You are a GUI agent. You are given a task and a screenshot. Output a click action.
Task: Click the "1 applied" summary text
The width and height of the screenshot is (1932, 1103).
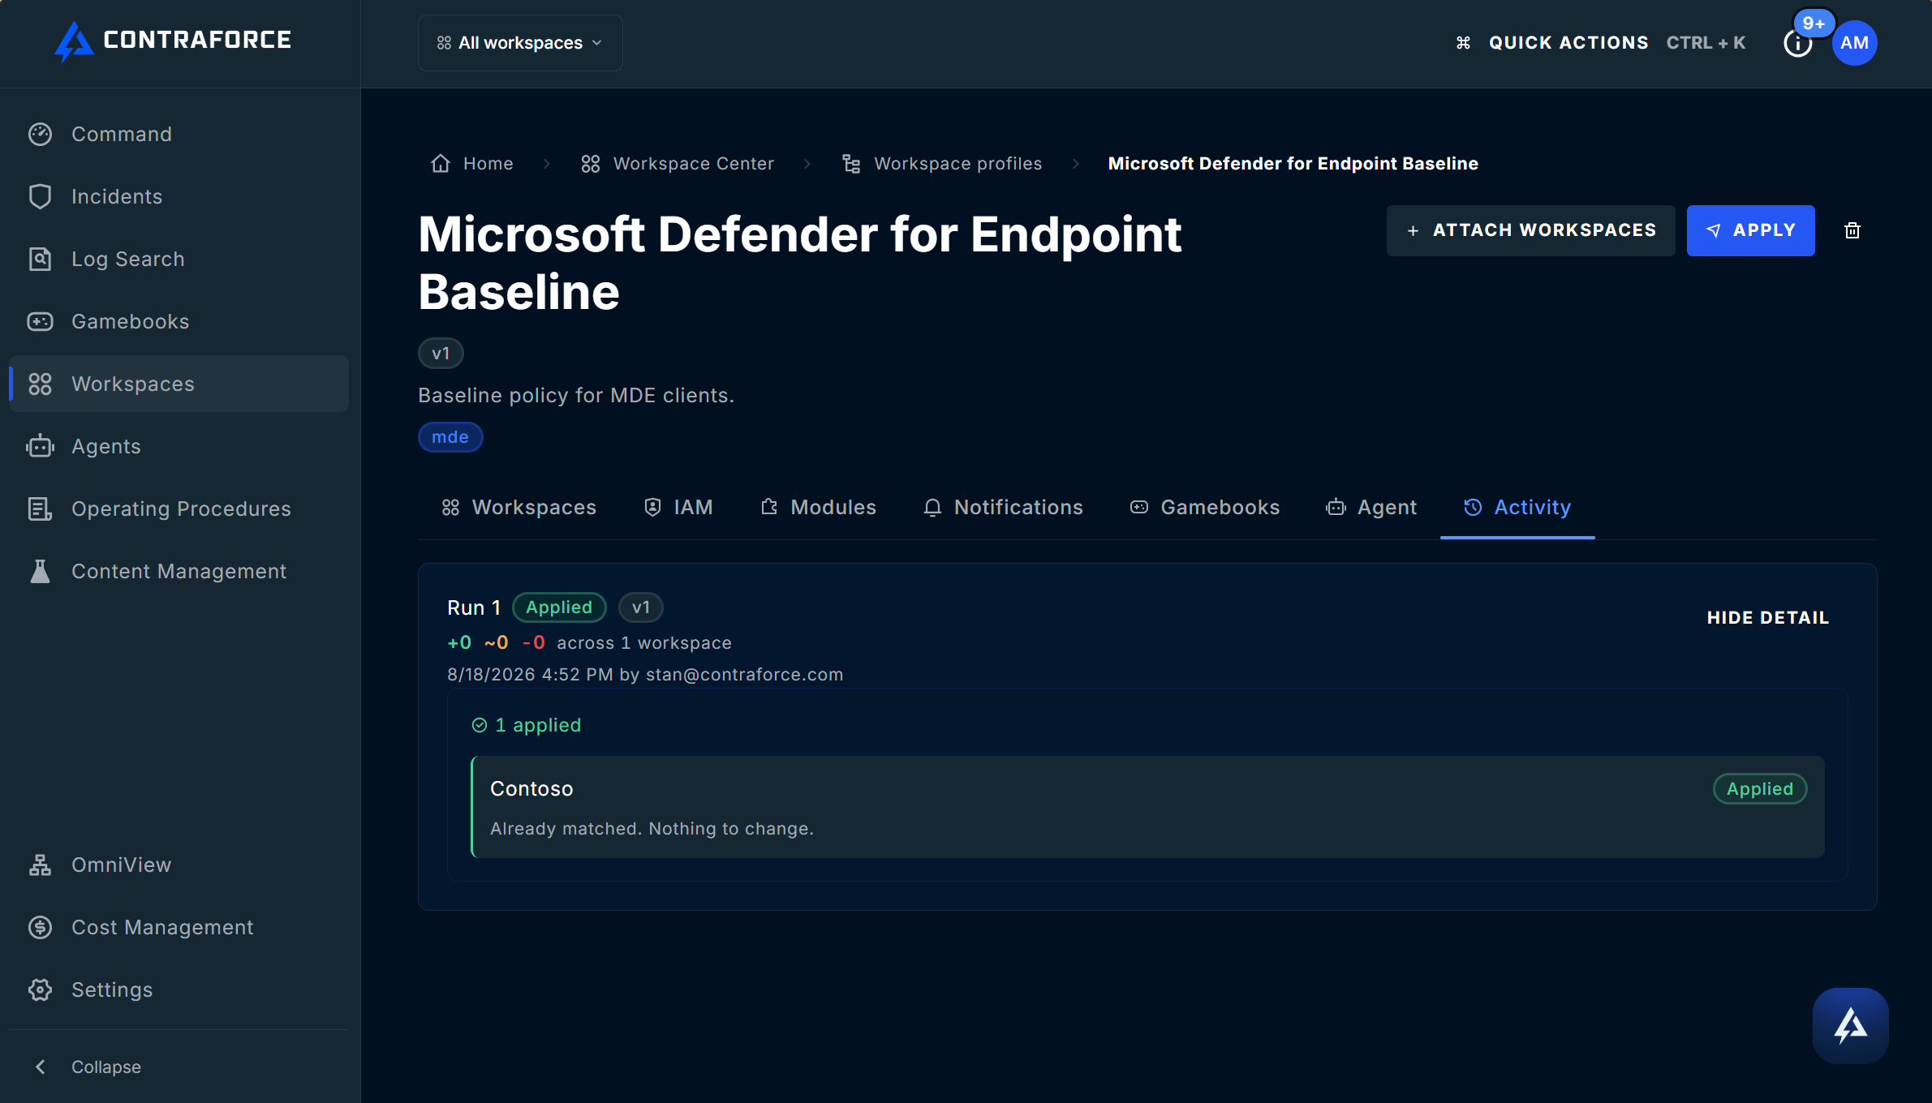click(x=538, y=725)
